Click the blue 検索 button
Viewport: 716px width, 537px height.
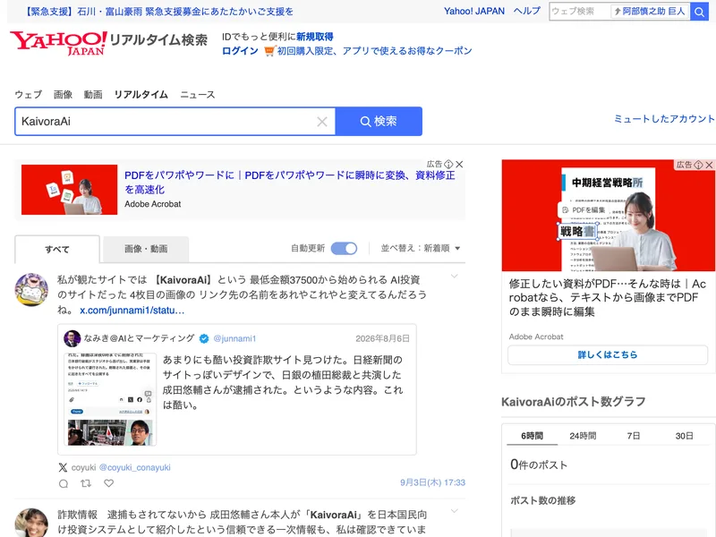pos(379,122)
